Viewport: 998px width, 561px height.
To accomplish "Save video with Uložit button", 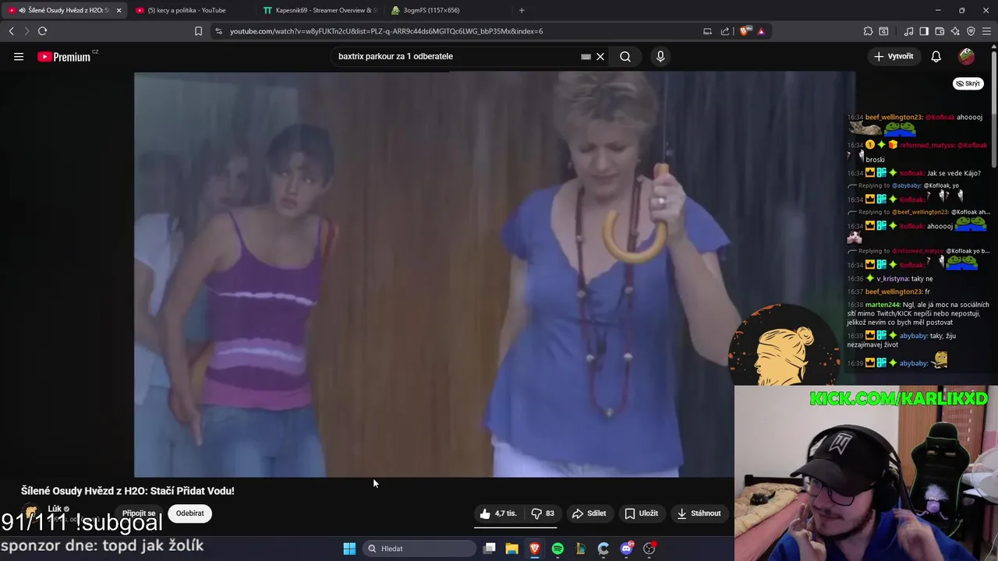I will (641, 513).
